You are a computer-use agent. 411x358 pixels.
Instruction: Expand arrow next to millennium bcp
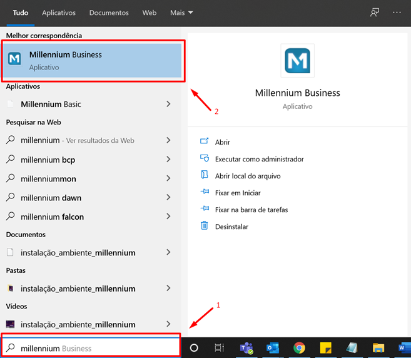[x=168, y=159]
